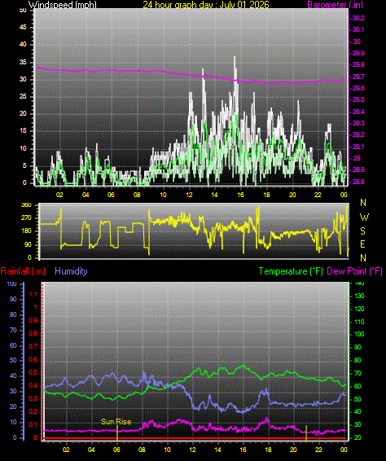Click windspeed scale value 15

click(x=23, y=131)
